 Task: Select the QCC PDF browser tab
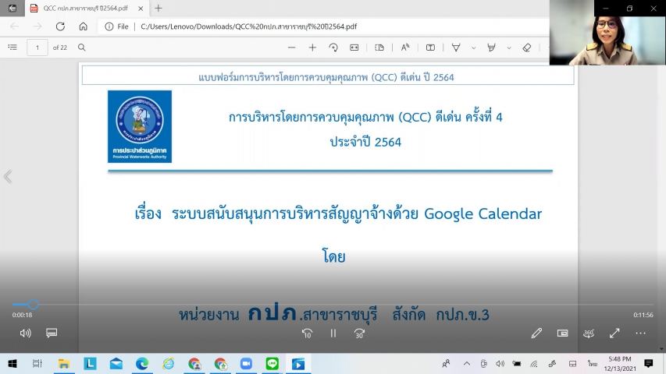[85, 8]
